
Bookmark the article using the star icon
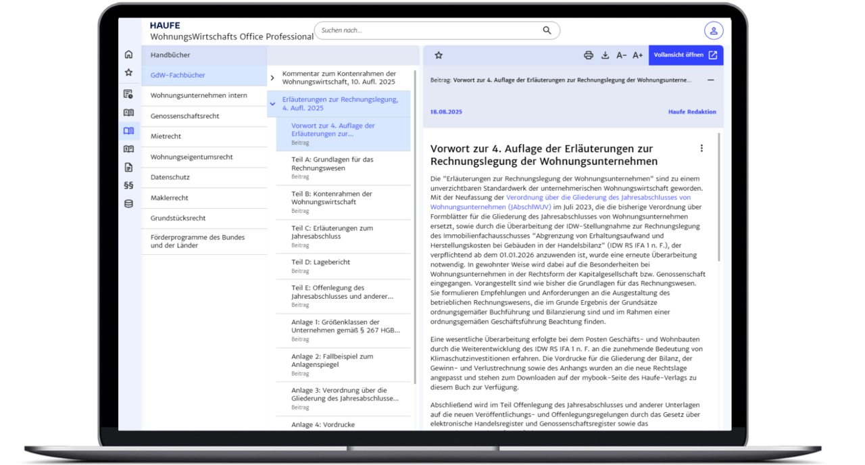coord(439,55)
